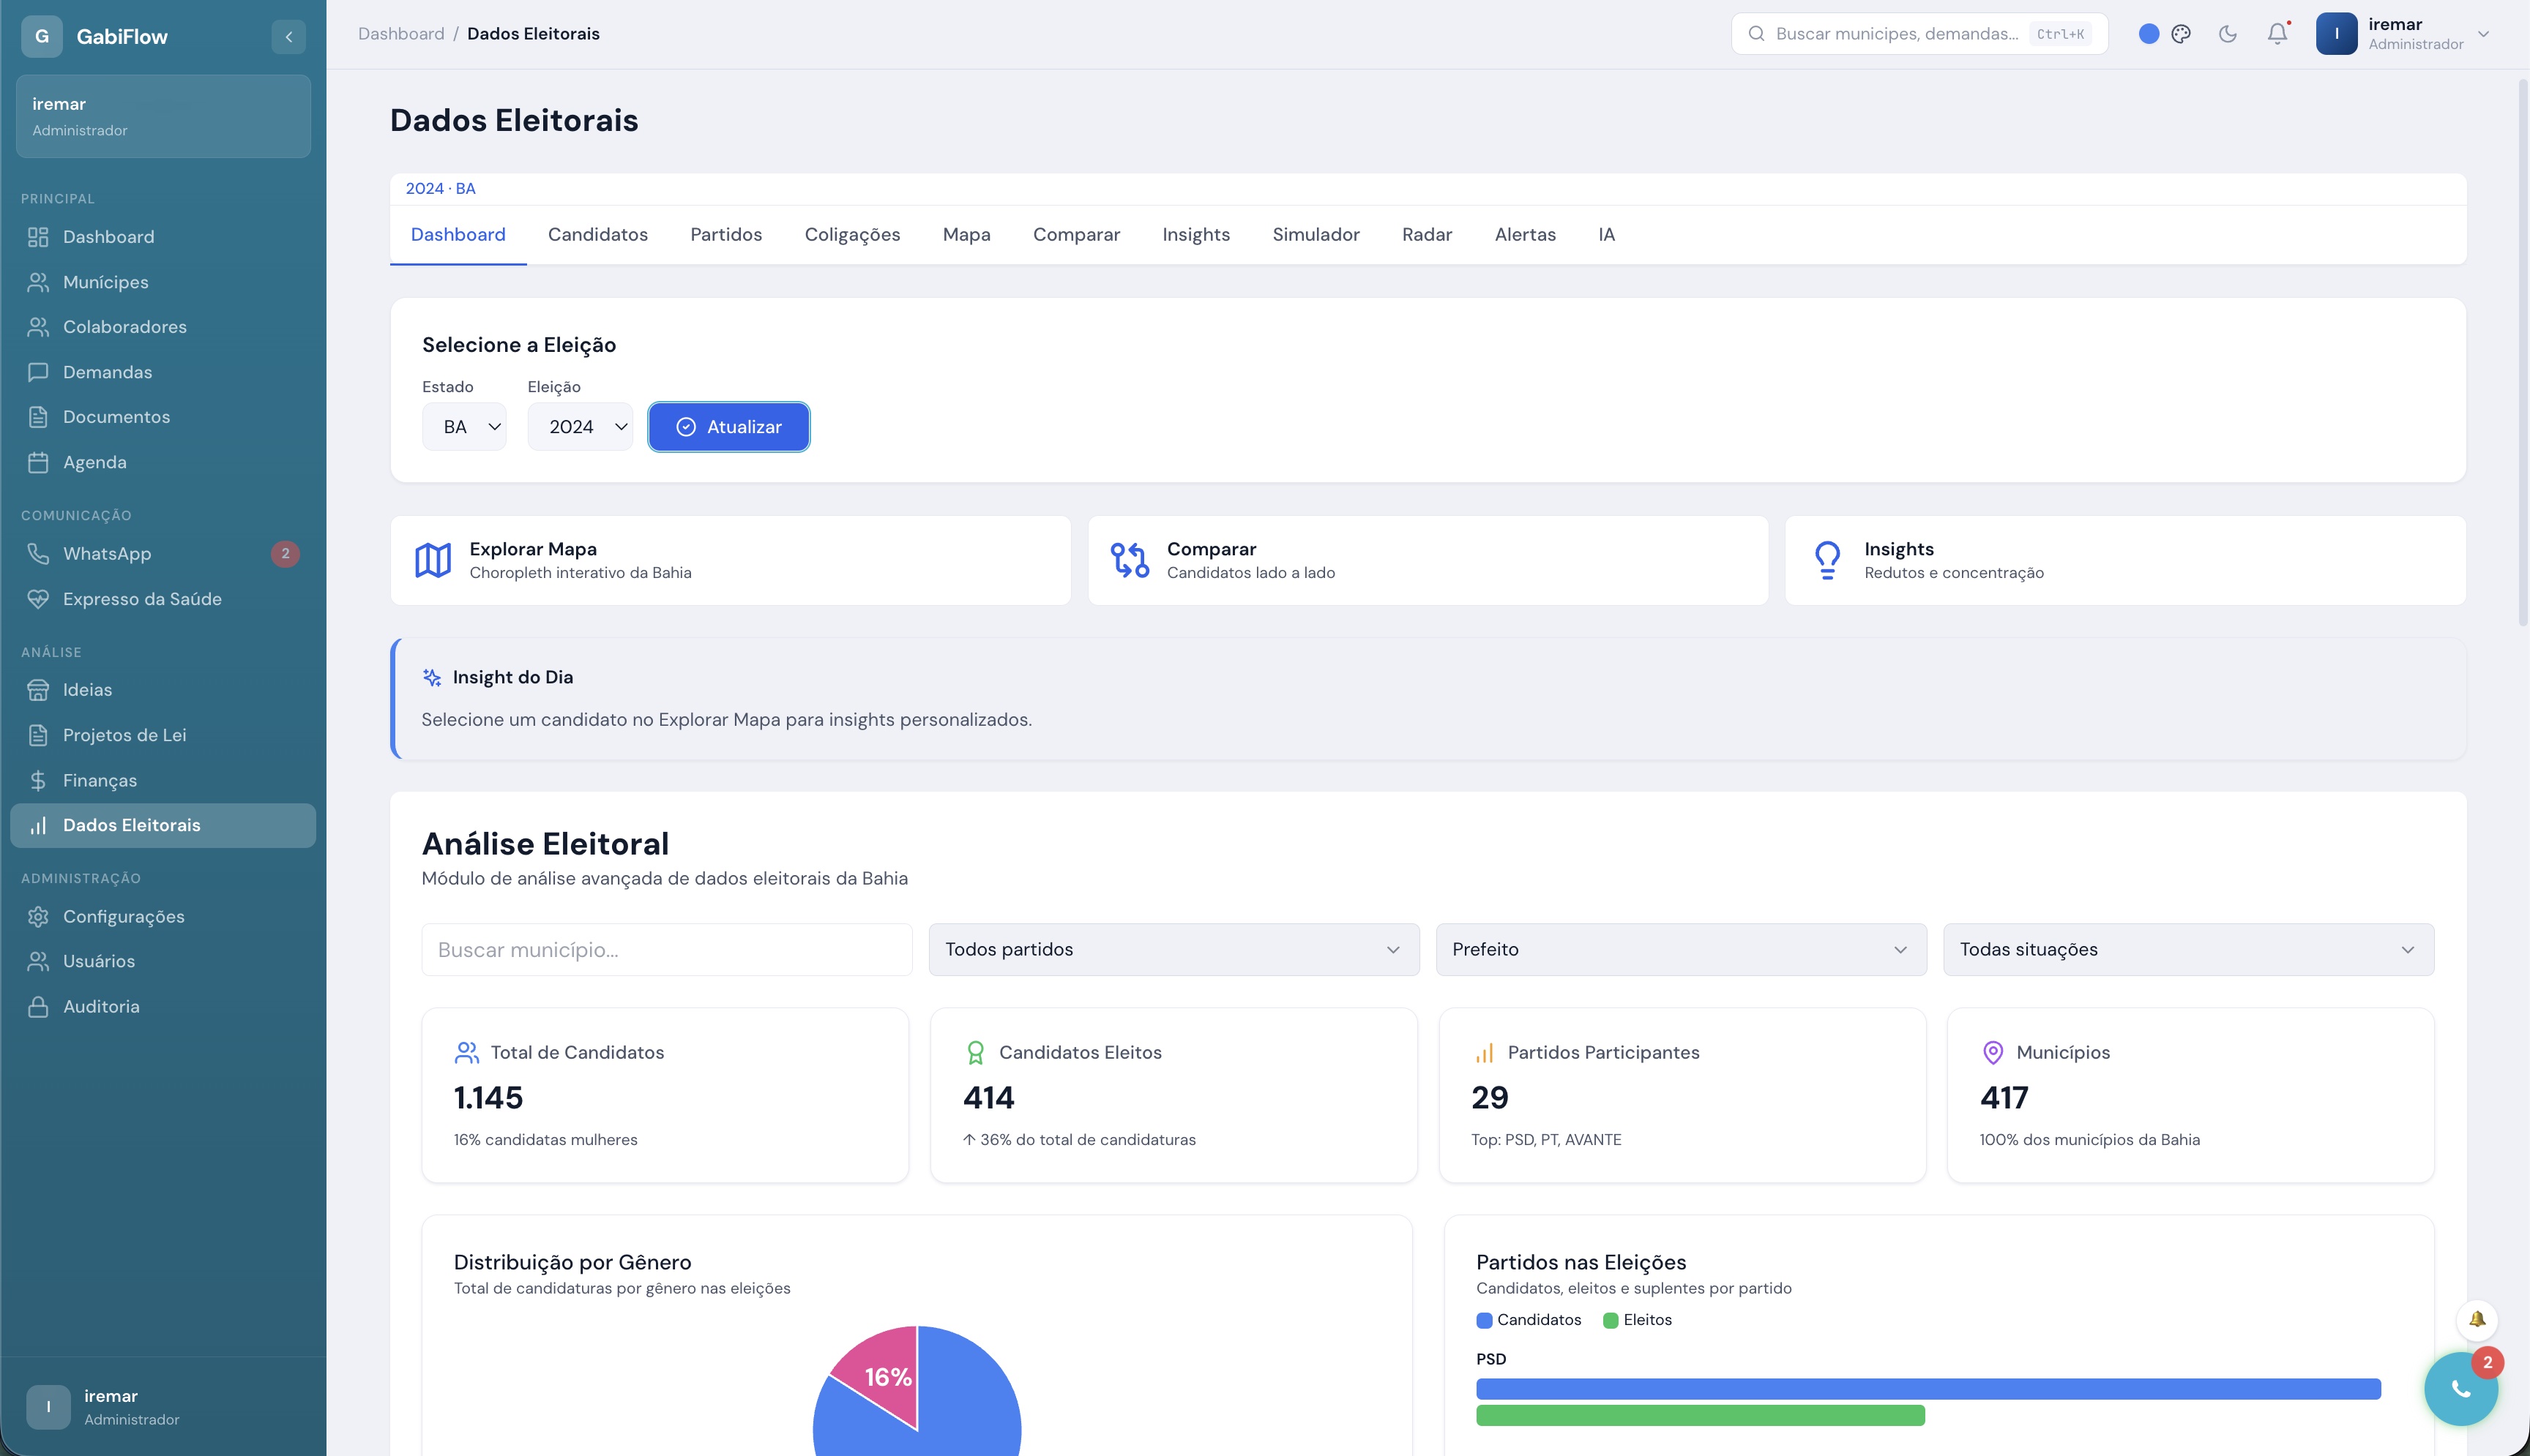Open Ideias in the sidebar
The image size is (2530, 1456).
pos(163,690)
